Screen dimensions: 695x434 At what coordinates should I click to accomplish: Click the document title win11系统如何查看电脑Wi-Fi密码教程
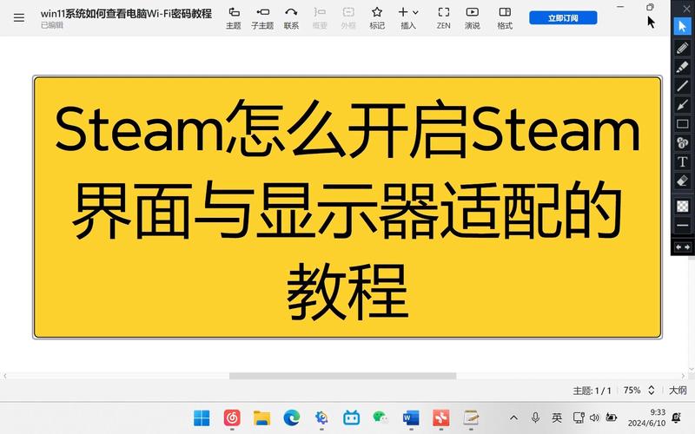coord(126,14)
